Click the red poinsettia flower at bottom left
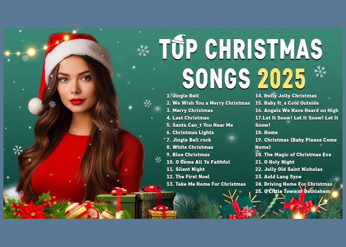Image resolution: width=346 pixels, height=247 pixels. pos(32,210)
